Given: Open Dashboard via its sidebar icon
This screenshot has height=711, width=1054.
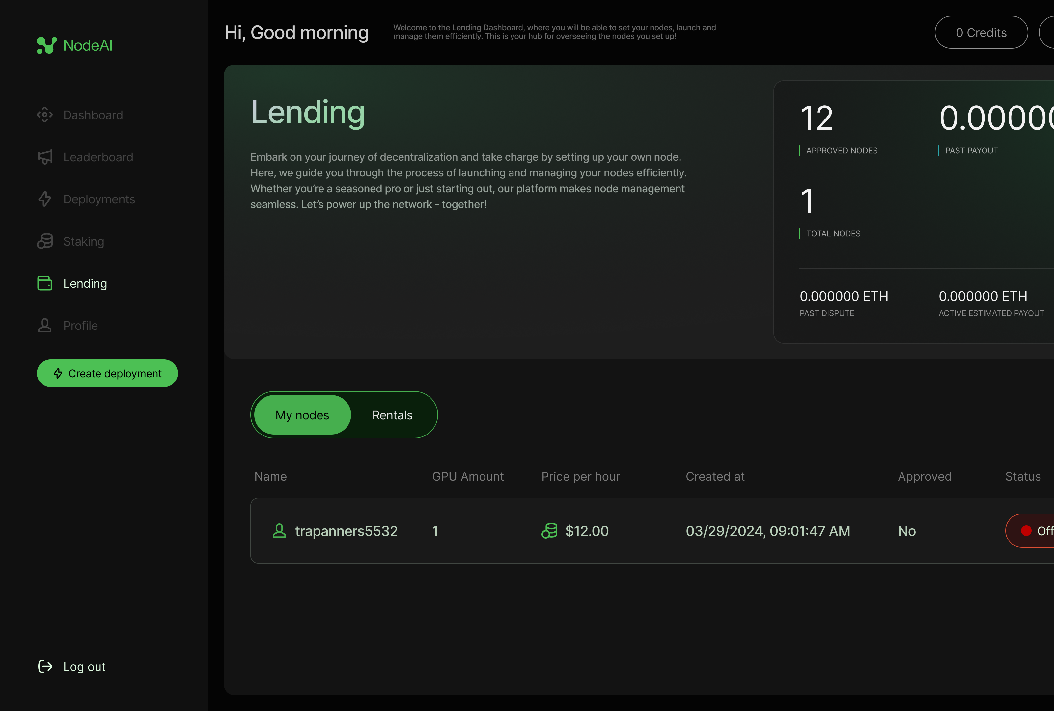Looking at the screenshot, I should [45, 115].
